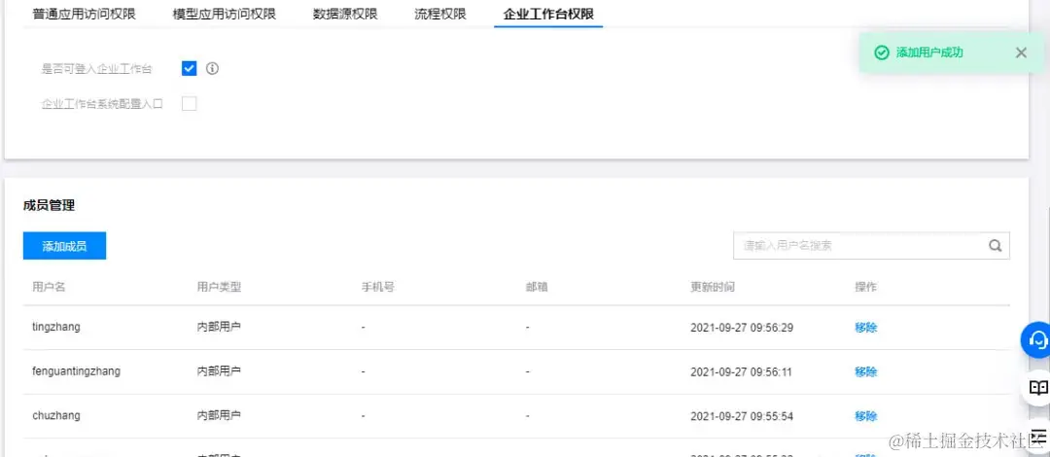Image resolution: width=1050 pixels, height=457 pixels.
Task: Remove user tingzhang via 移除
Action: [x=866, y=328]
